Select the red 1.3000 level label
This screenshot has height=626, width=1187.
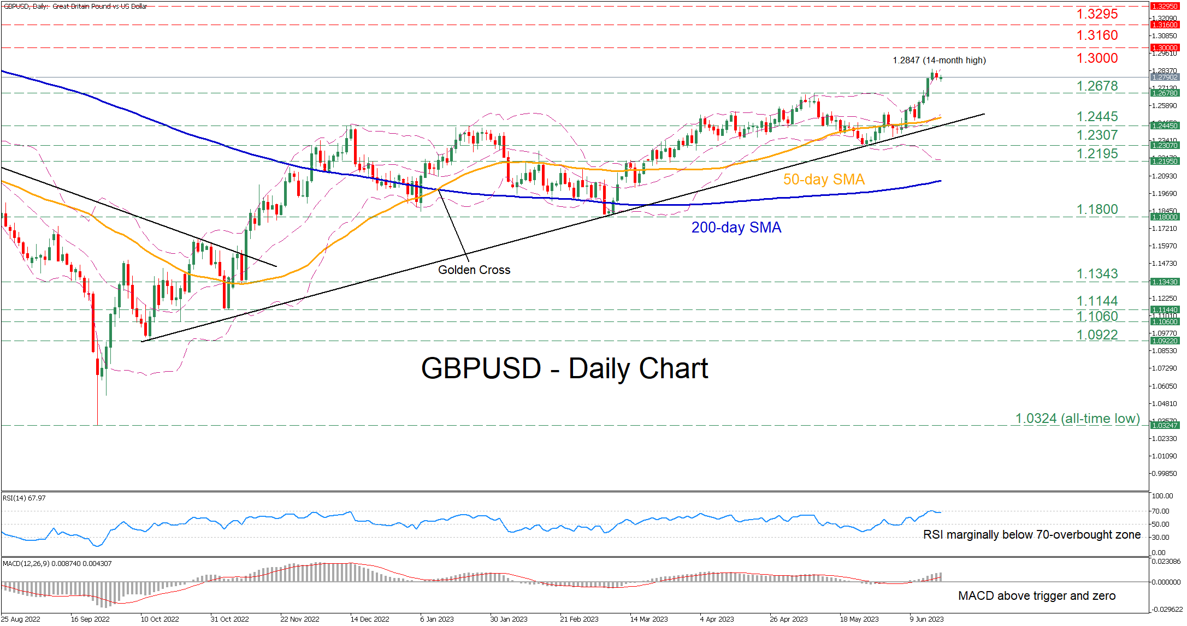(1097, 58)
